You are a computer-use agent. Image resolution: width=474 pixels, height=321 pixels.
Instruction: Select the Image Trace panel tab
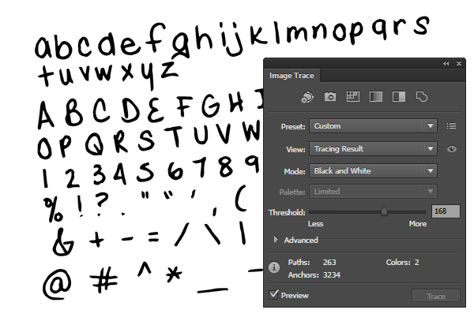pyautogui.click(x=292, y=76)
